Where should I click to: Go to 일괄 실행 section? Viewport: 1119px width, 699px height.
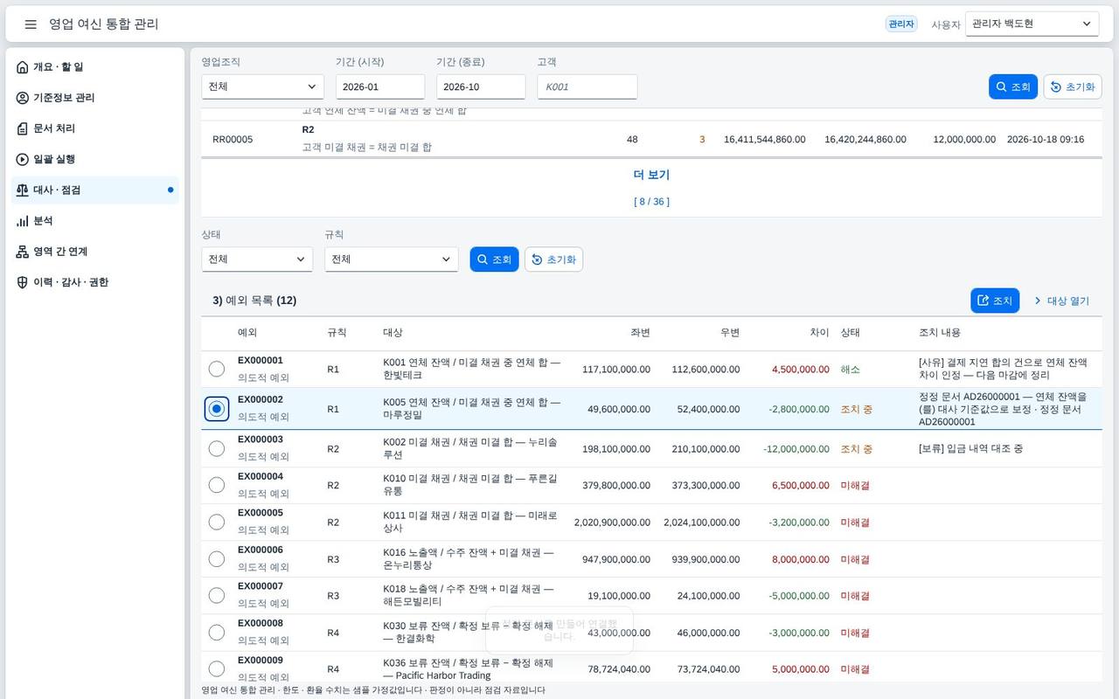(x=95, y=159)
